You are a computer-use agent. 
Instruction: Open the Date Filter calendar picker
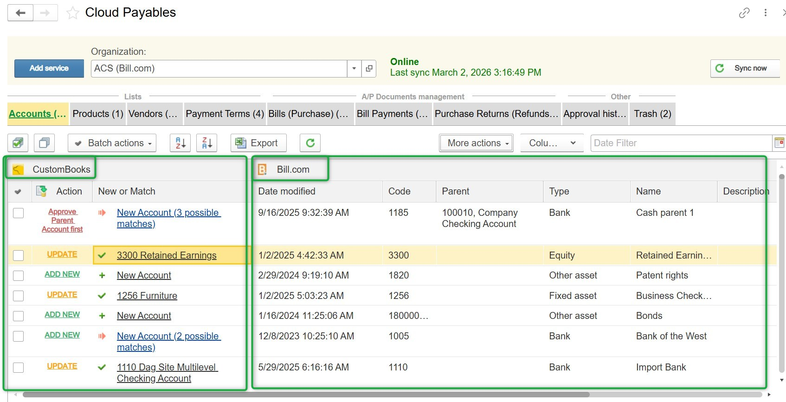tap(779, 143)
